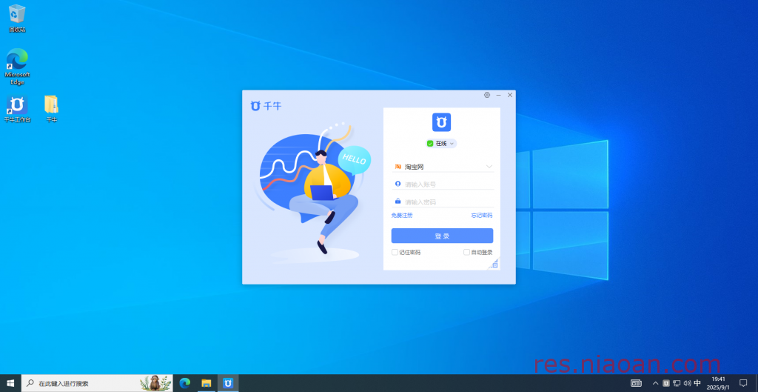Select the 千牛 folder on desktop
This screenshot has height=392, width=758.
pyautogui.click(x=51, y=109)
